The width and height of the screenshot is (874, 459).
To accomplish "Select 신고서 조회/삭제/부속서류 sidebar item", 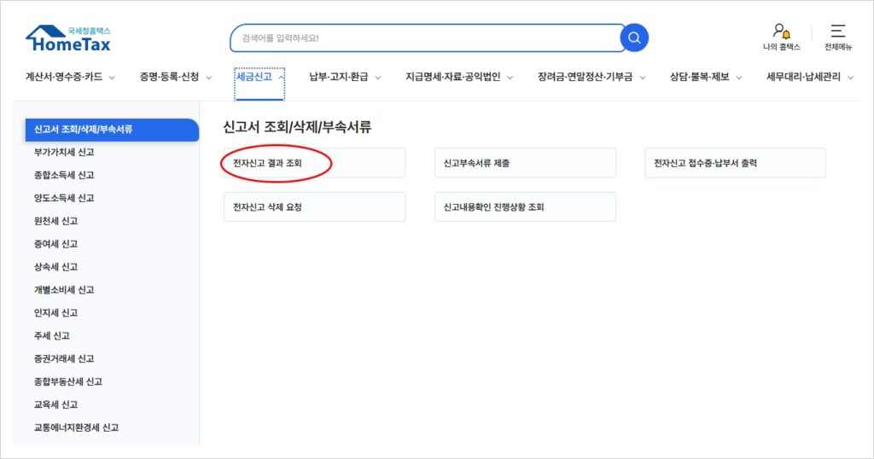I will 112,130.
